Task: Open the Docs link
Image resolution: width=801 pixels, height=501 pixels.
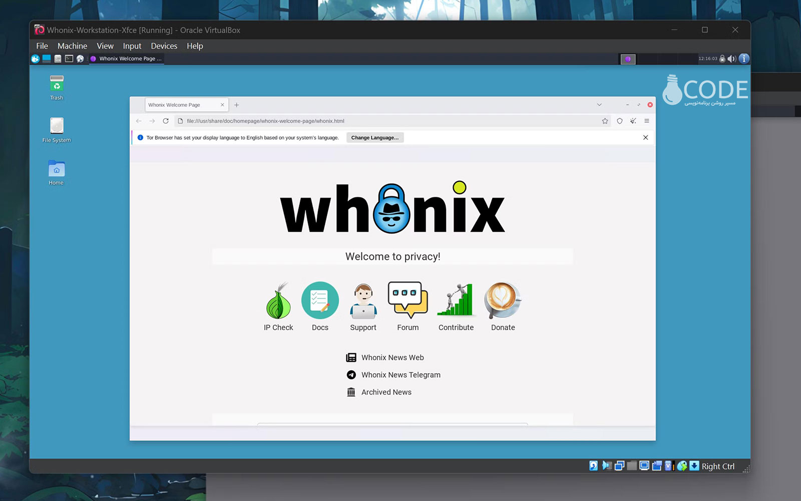Action: point(320,307)
